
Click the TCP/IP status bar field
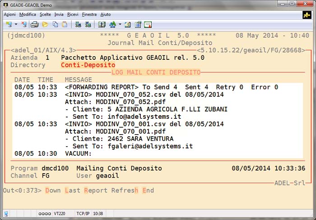coord(83,214)
